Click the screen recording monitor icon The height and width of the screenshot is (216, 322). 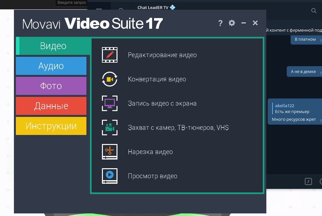[110, 103]
